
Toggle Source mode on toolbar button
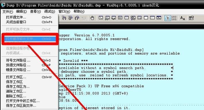tap(168, 18)
